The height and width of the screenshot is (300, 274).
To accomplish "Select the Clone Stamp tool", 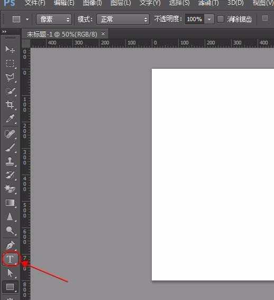I will [10, 162].
